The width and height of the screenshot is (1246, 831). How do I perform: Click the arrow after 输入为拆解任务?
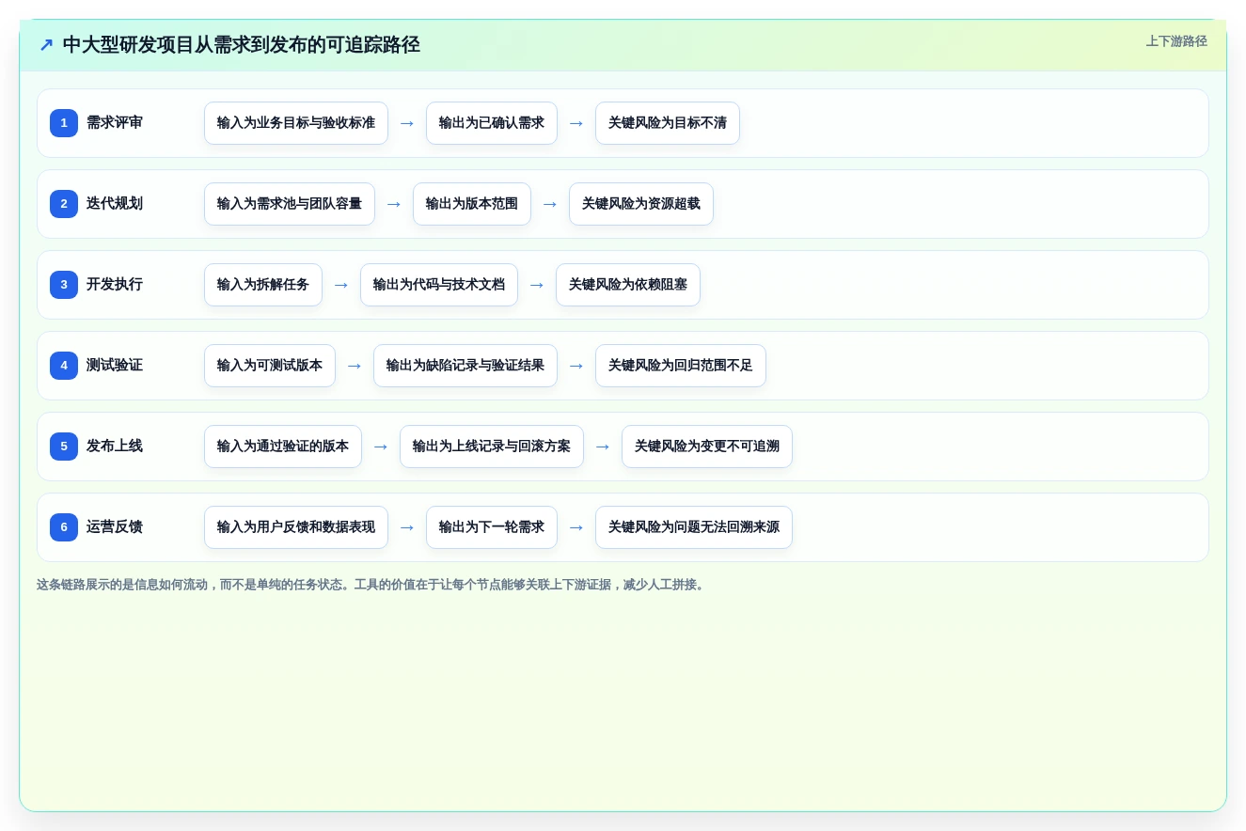(x=341, y=285)
